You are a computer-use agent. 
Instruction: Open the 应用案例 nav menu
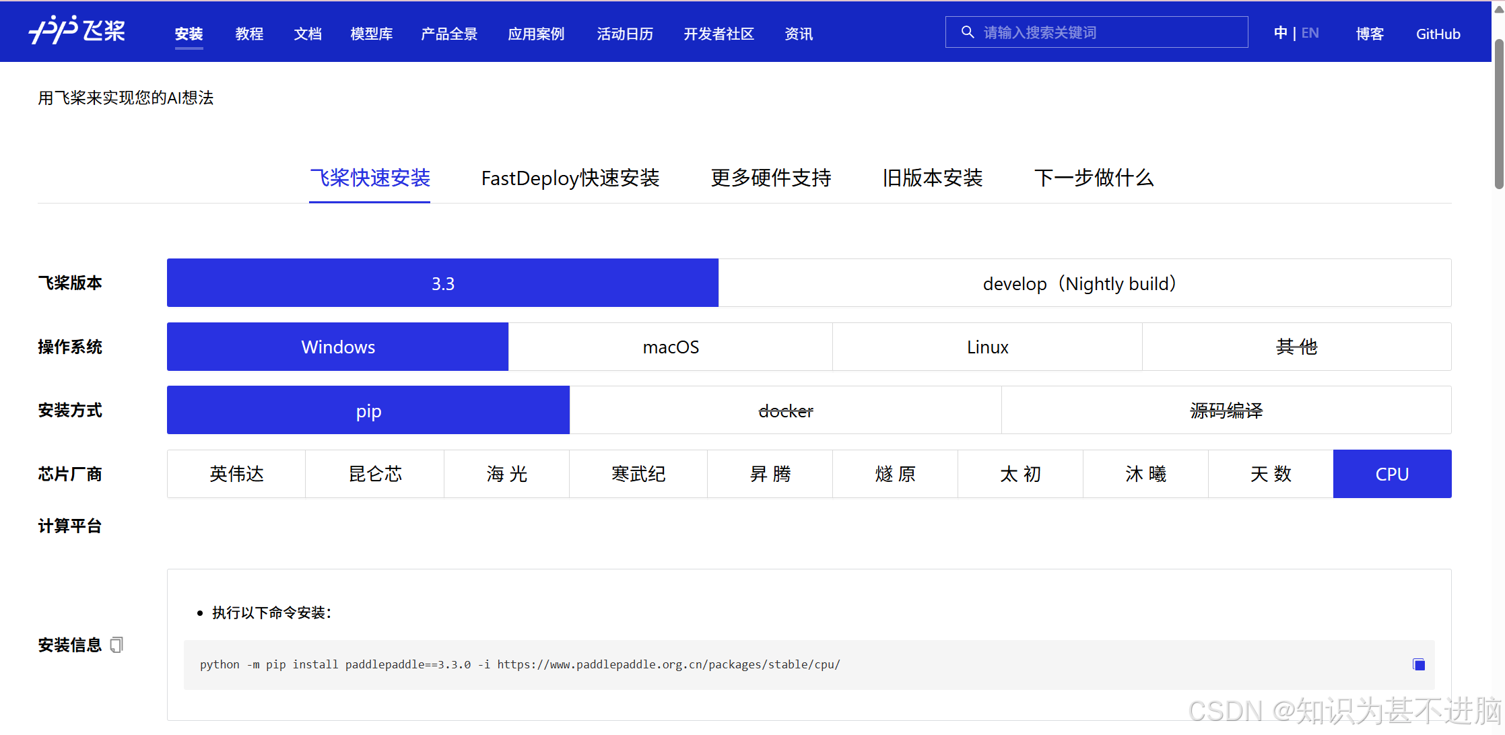coord(536,34)
